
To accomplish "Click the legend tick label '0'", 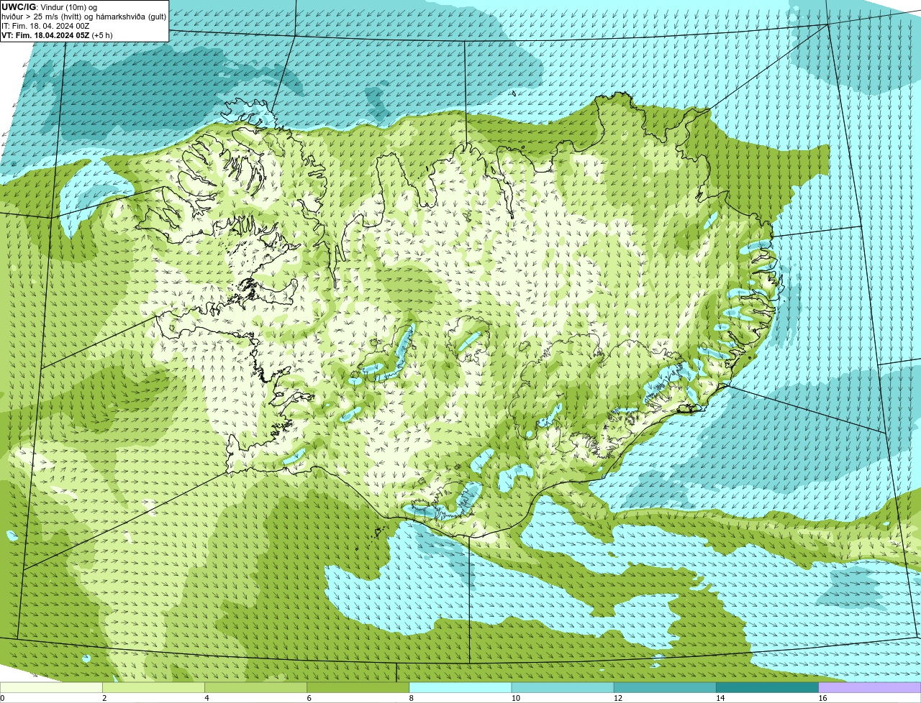I will point(2,698).
